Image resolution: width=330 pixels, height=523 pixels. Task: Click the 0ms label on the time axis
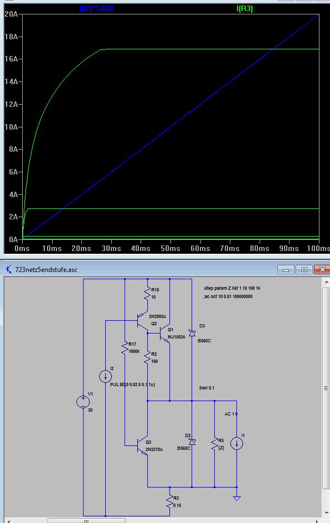[22, 249]
